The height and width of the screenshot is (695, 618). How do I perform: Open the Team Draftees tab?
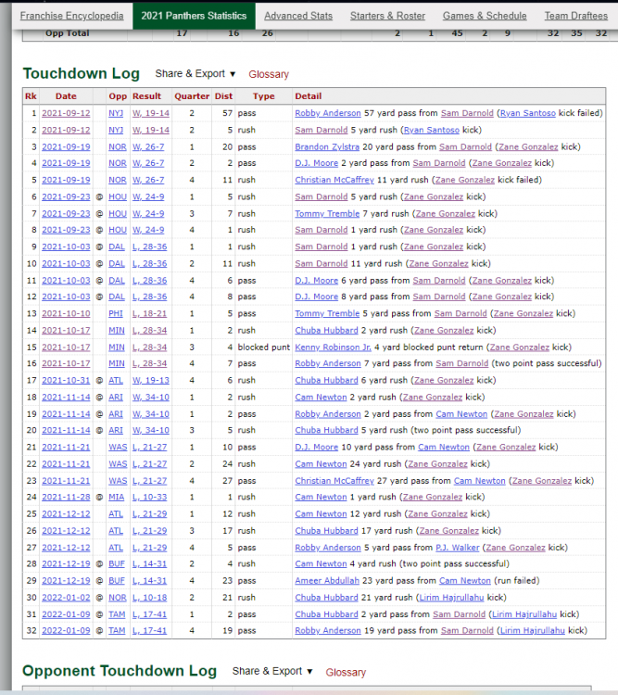pyautogui.click(x=575, y=16)
